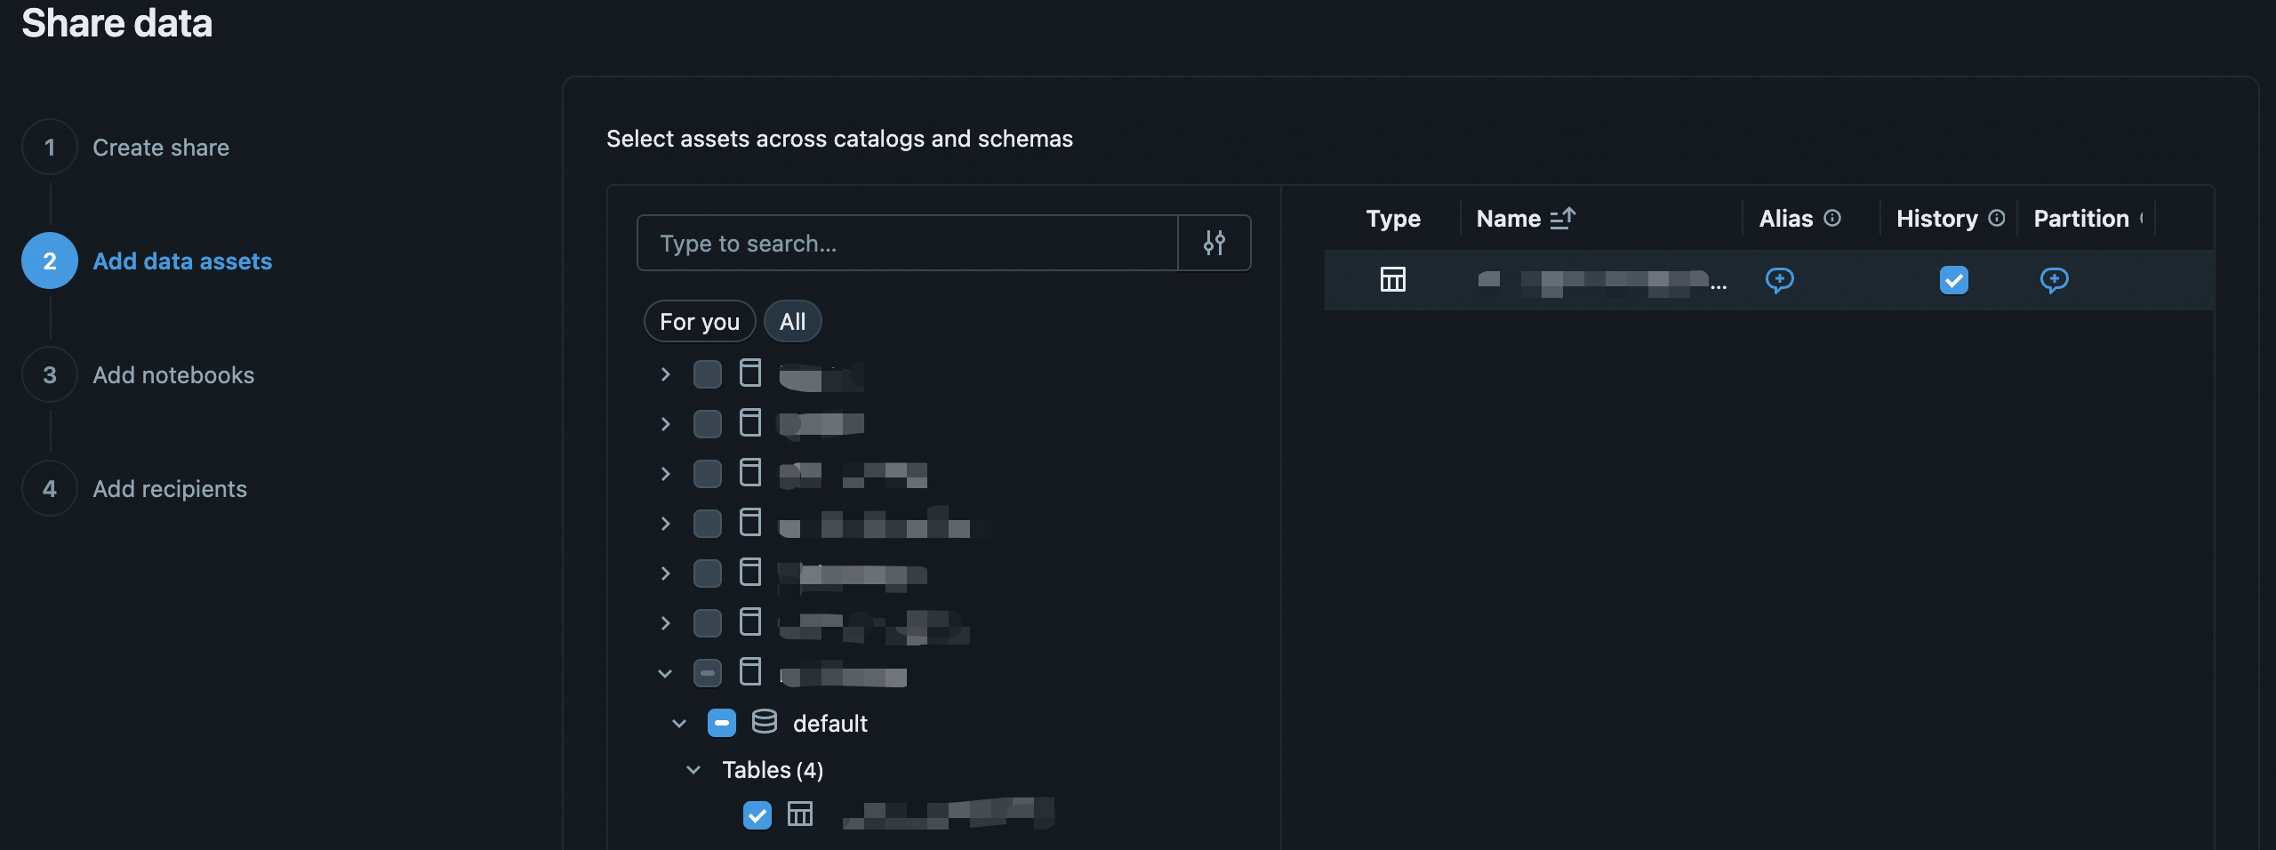Image resolution: width=2276 pixels, height=850 pixels.
Task: Click the step 3 number circle
Action: pyautogui.click(x=50, y=375)
